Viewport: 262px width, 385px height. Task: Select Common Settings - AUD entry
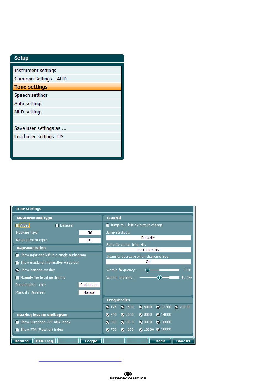(67, 79)
